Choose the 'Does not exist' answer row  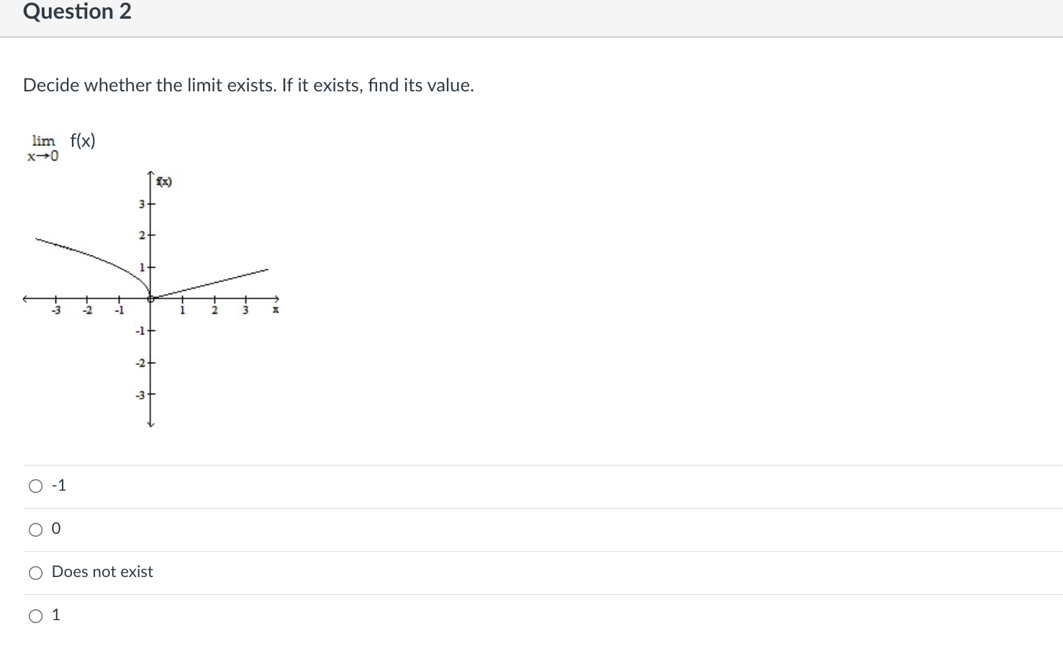(101, 571)
